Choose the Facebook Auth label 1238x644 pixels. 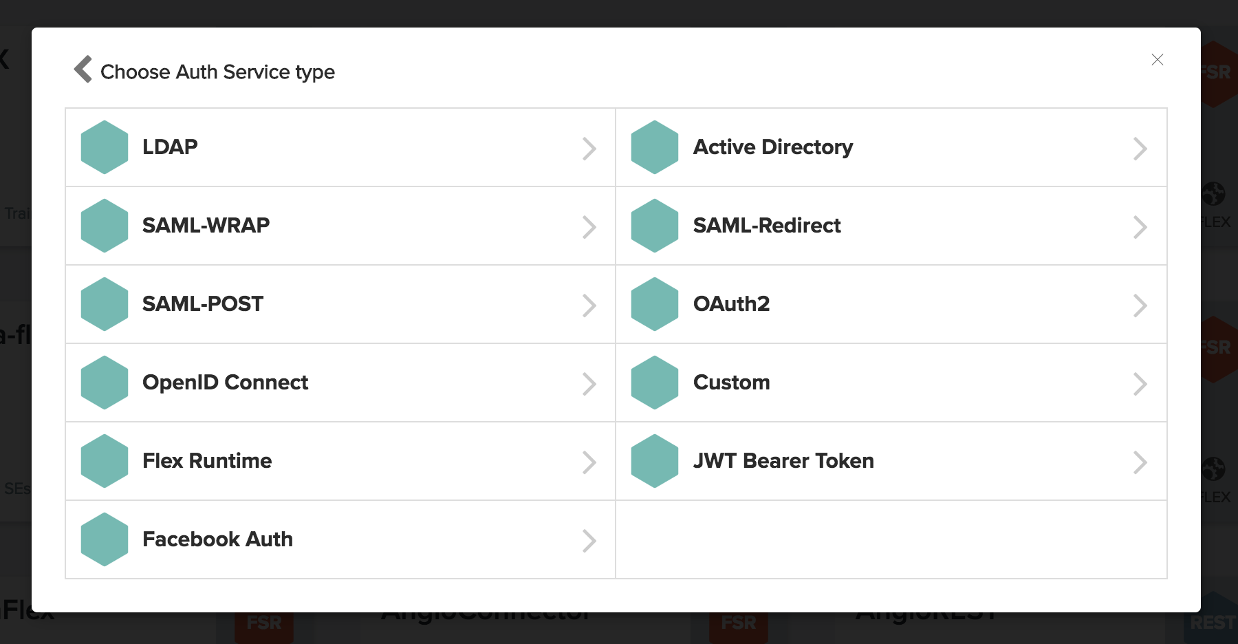click(x=217, y=539)
